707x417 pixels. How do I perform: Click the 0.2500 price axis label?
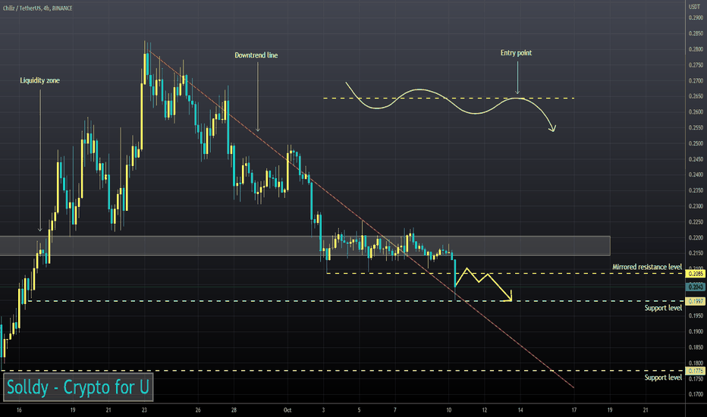pos(696,143)
